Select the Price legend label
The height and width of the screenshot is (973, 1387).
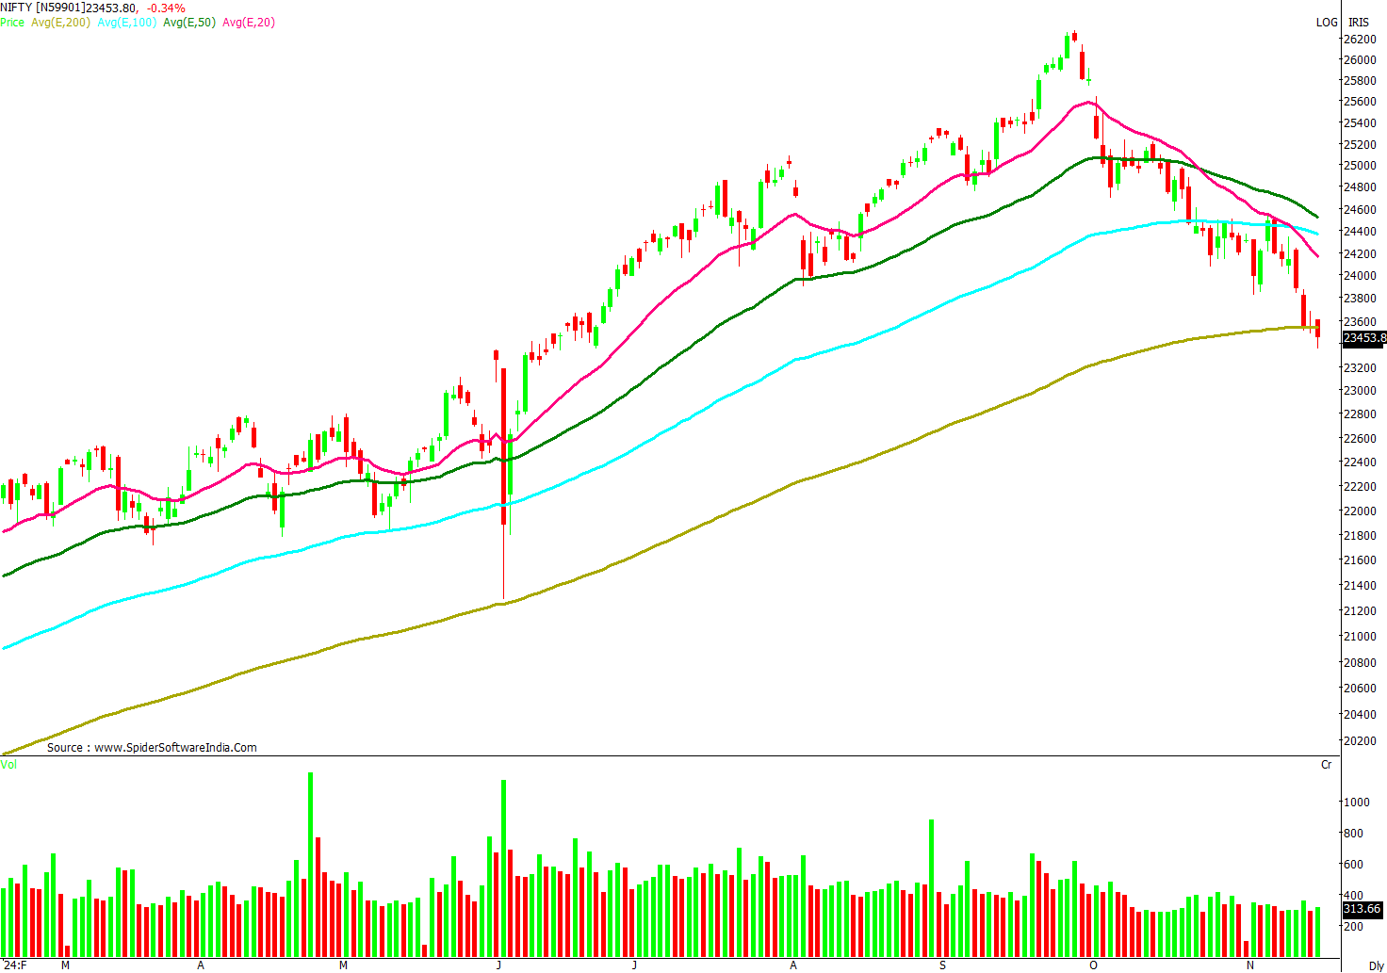(12, 22)
